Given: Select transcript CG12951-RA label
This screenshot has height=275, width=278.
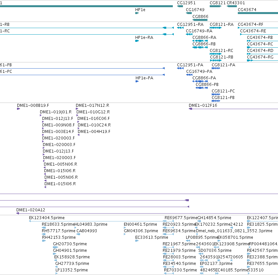Looking at the screenshot, I should tap(190, 24).
